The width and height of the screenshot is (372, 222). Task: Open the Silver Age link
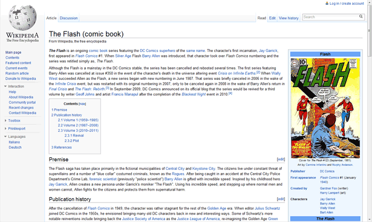click(123, 56)
